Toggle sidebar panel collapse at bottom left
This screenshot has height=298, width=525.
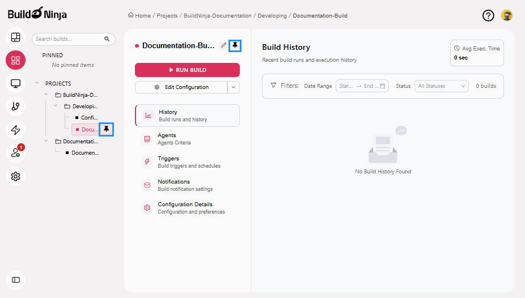pos(15,280)
